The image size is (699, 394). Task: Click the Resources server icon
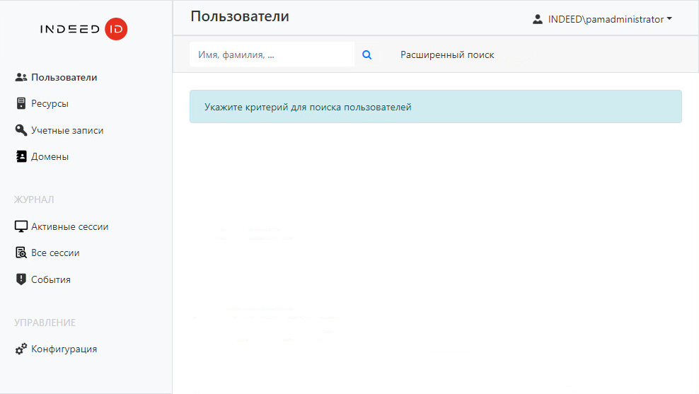point(21,104)
